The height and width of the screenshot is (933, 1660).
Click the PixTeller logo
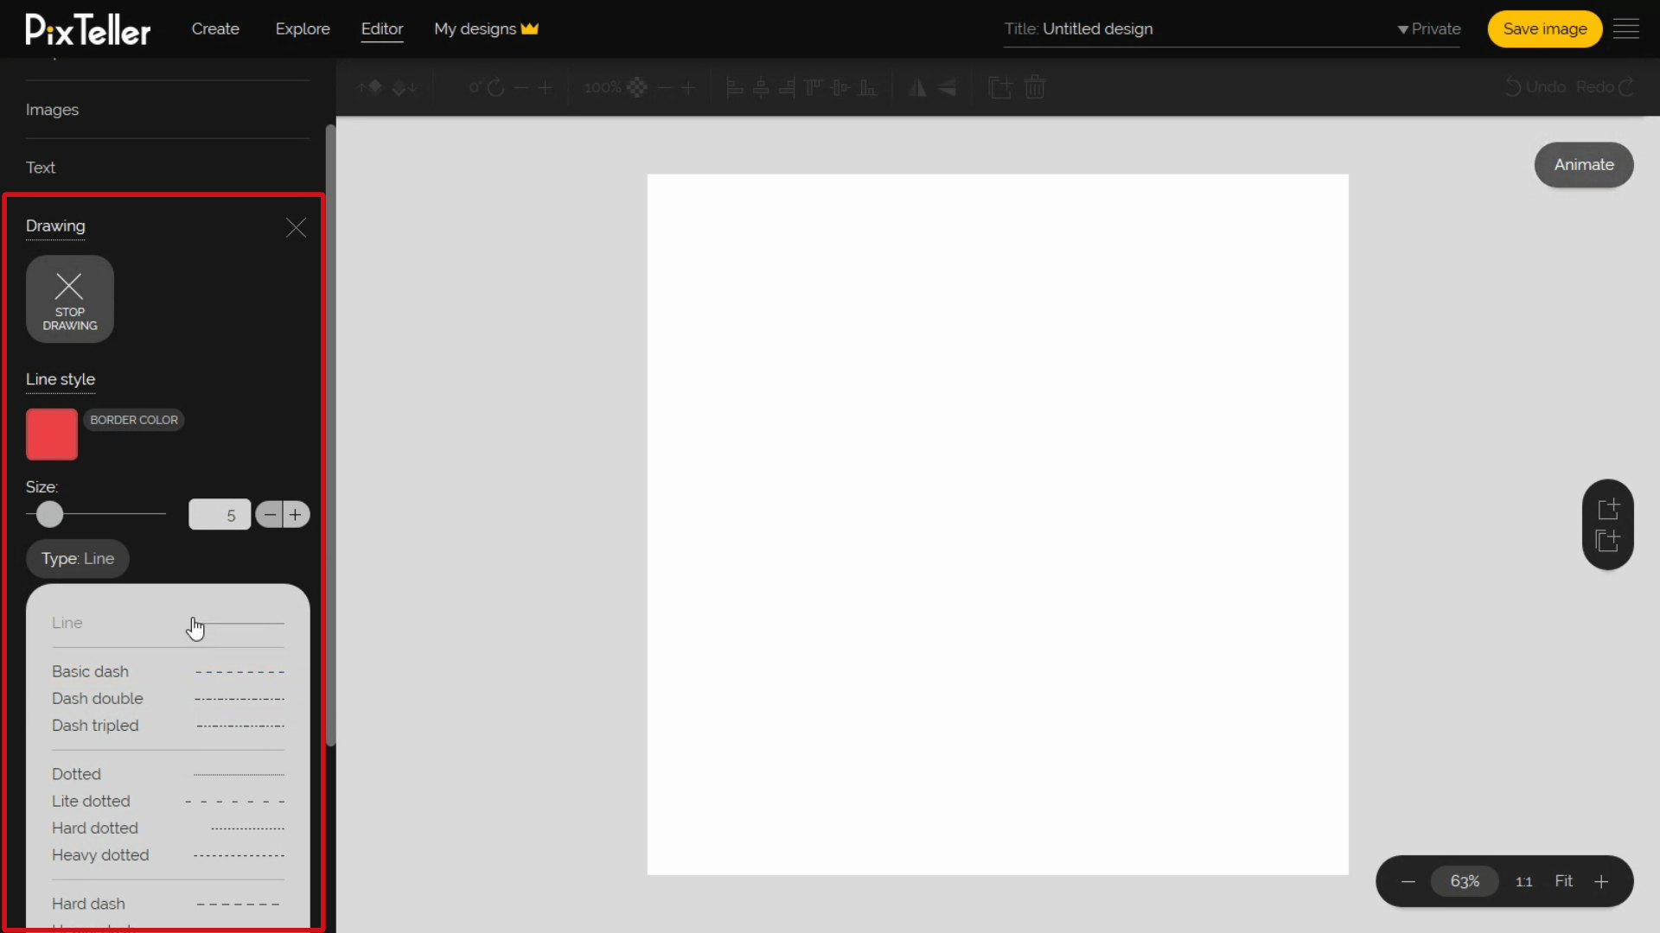[88, 29]
